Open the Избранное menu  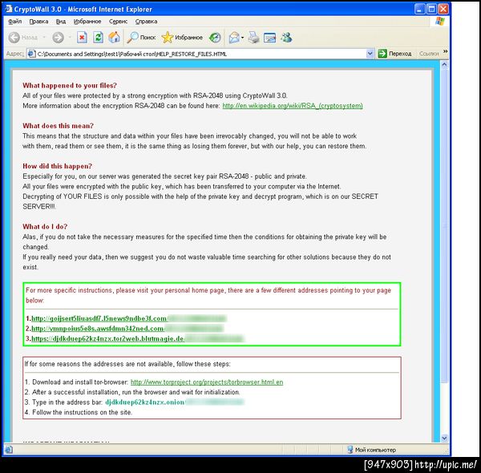87,21
